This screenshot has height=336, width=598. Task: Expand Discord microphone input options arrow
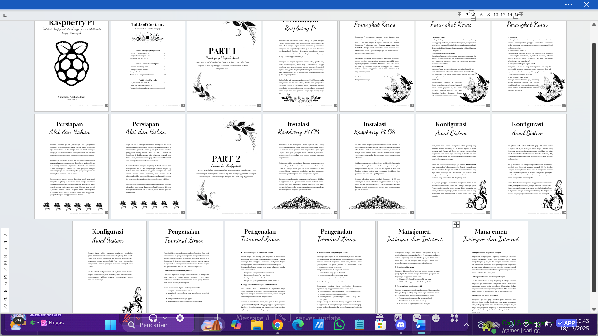click(x=138, y=318)
